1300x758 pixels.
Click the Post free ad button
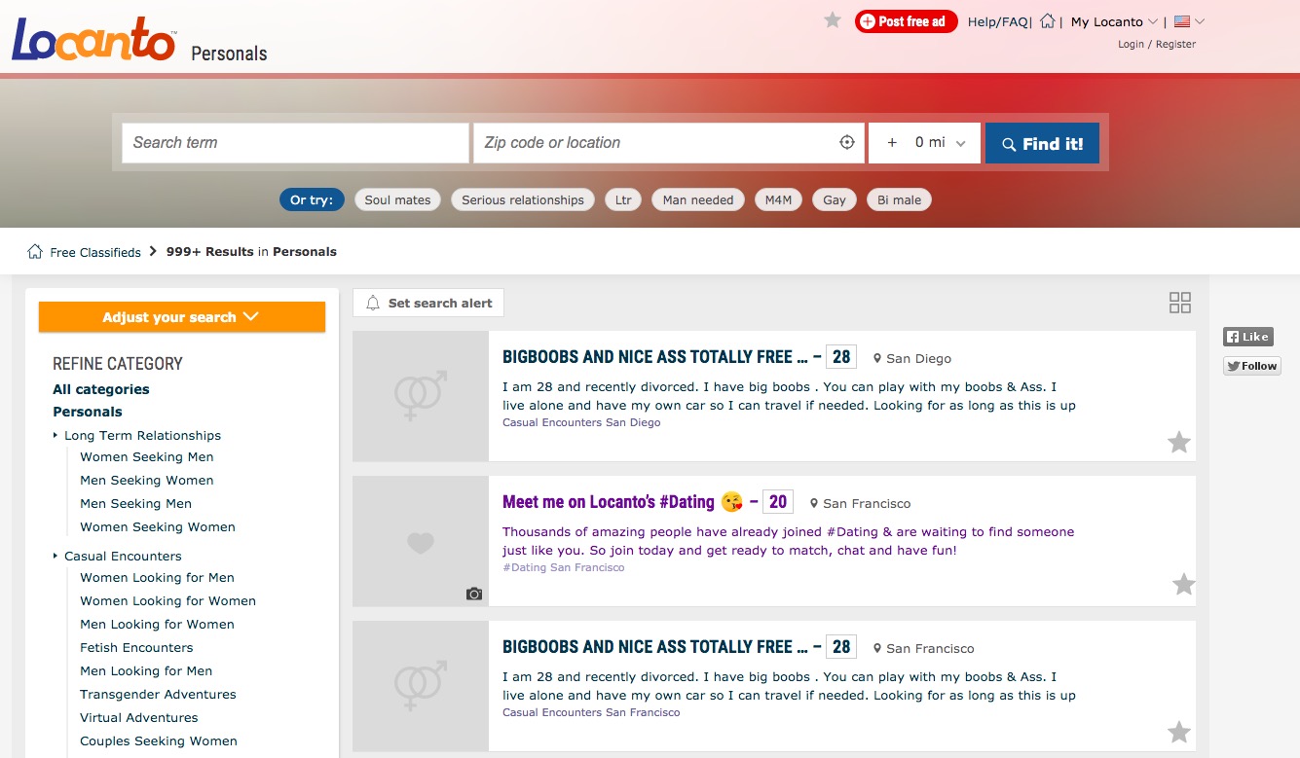907,21
